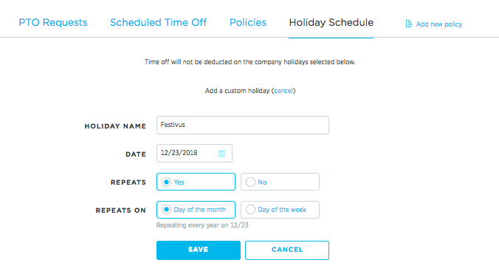Select Yes for Repeats
Viewport: 499px width, 274px height.
[x=166, y=182]
